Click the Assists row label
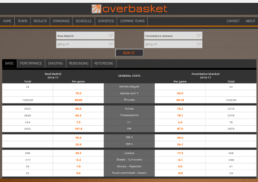258x182 pixels. (129, 153)
